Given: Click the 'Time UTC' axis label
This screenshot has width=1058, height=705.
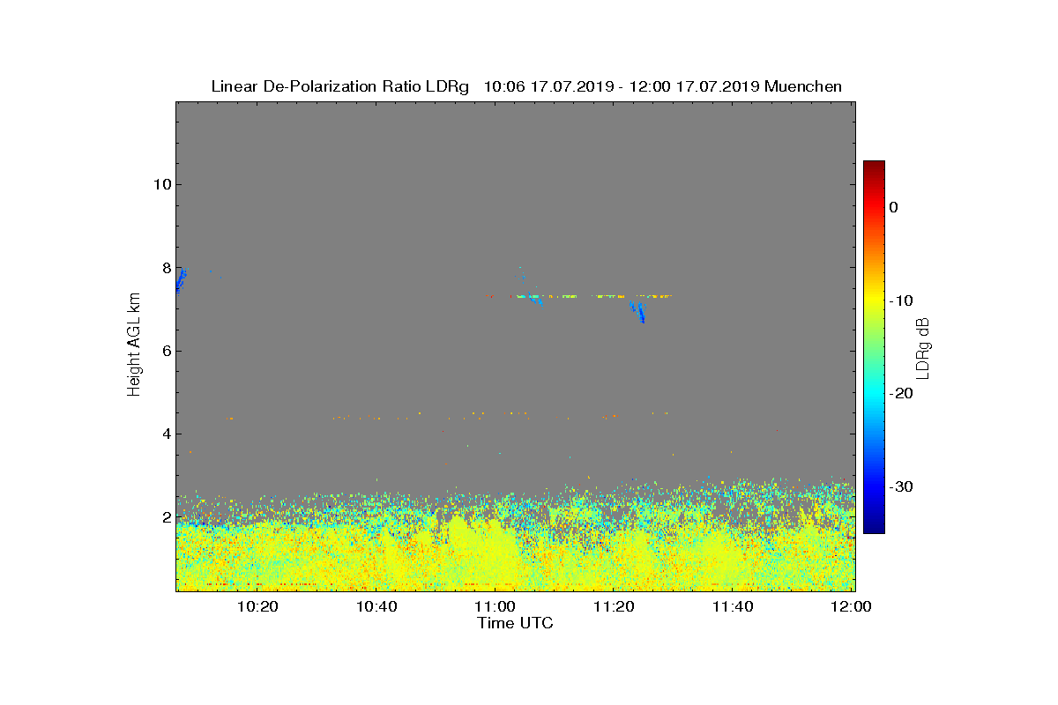Looking at the screenshot, I should tap(516, 624).
